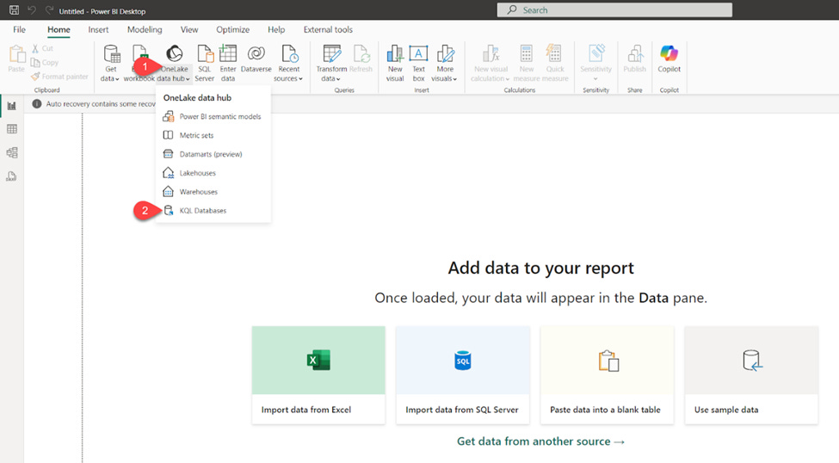Viewport: 839px width, 463px height.
Task: Switch to the Modeling ribbon tab
Action: click(145, 29)
